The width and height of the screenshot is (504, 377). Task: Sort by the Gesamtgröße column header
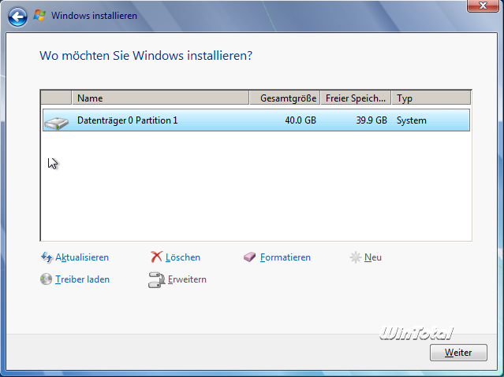coord(285,98)
